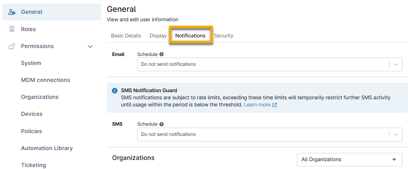
Task: Switch to the Basic Details tab
Action: 126,35
